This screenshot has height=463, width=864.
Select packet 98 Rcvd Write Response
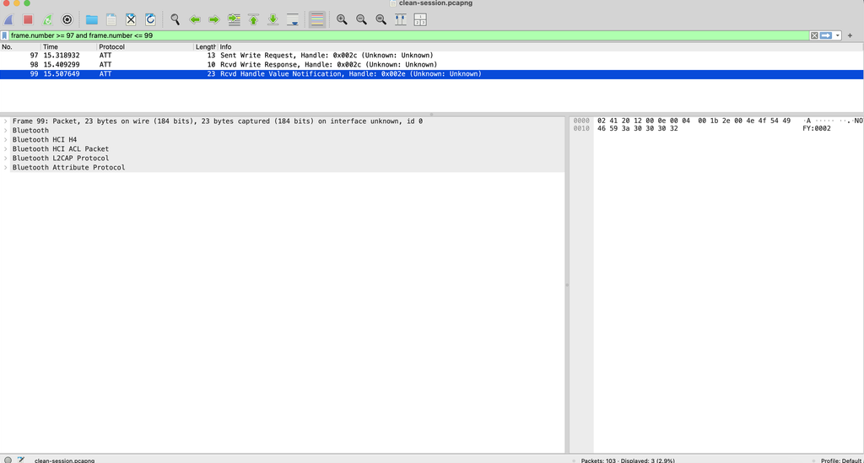[431, 64]
